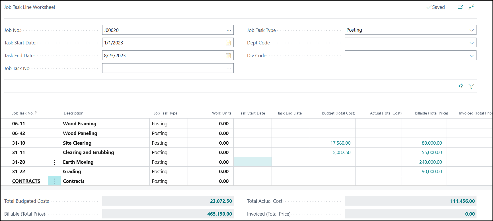Drill into Site Clearing budget 17,580.00

[340, 143]
